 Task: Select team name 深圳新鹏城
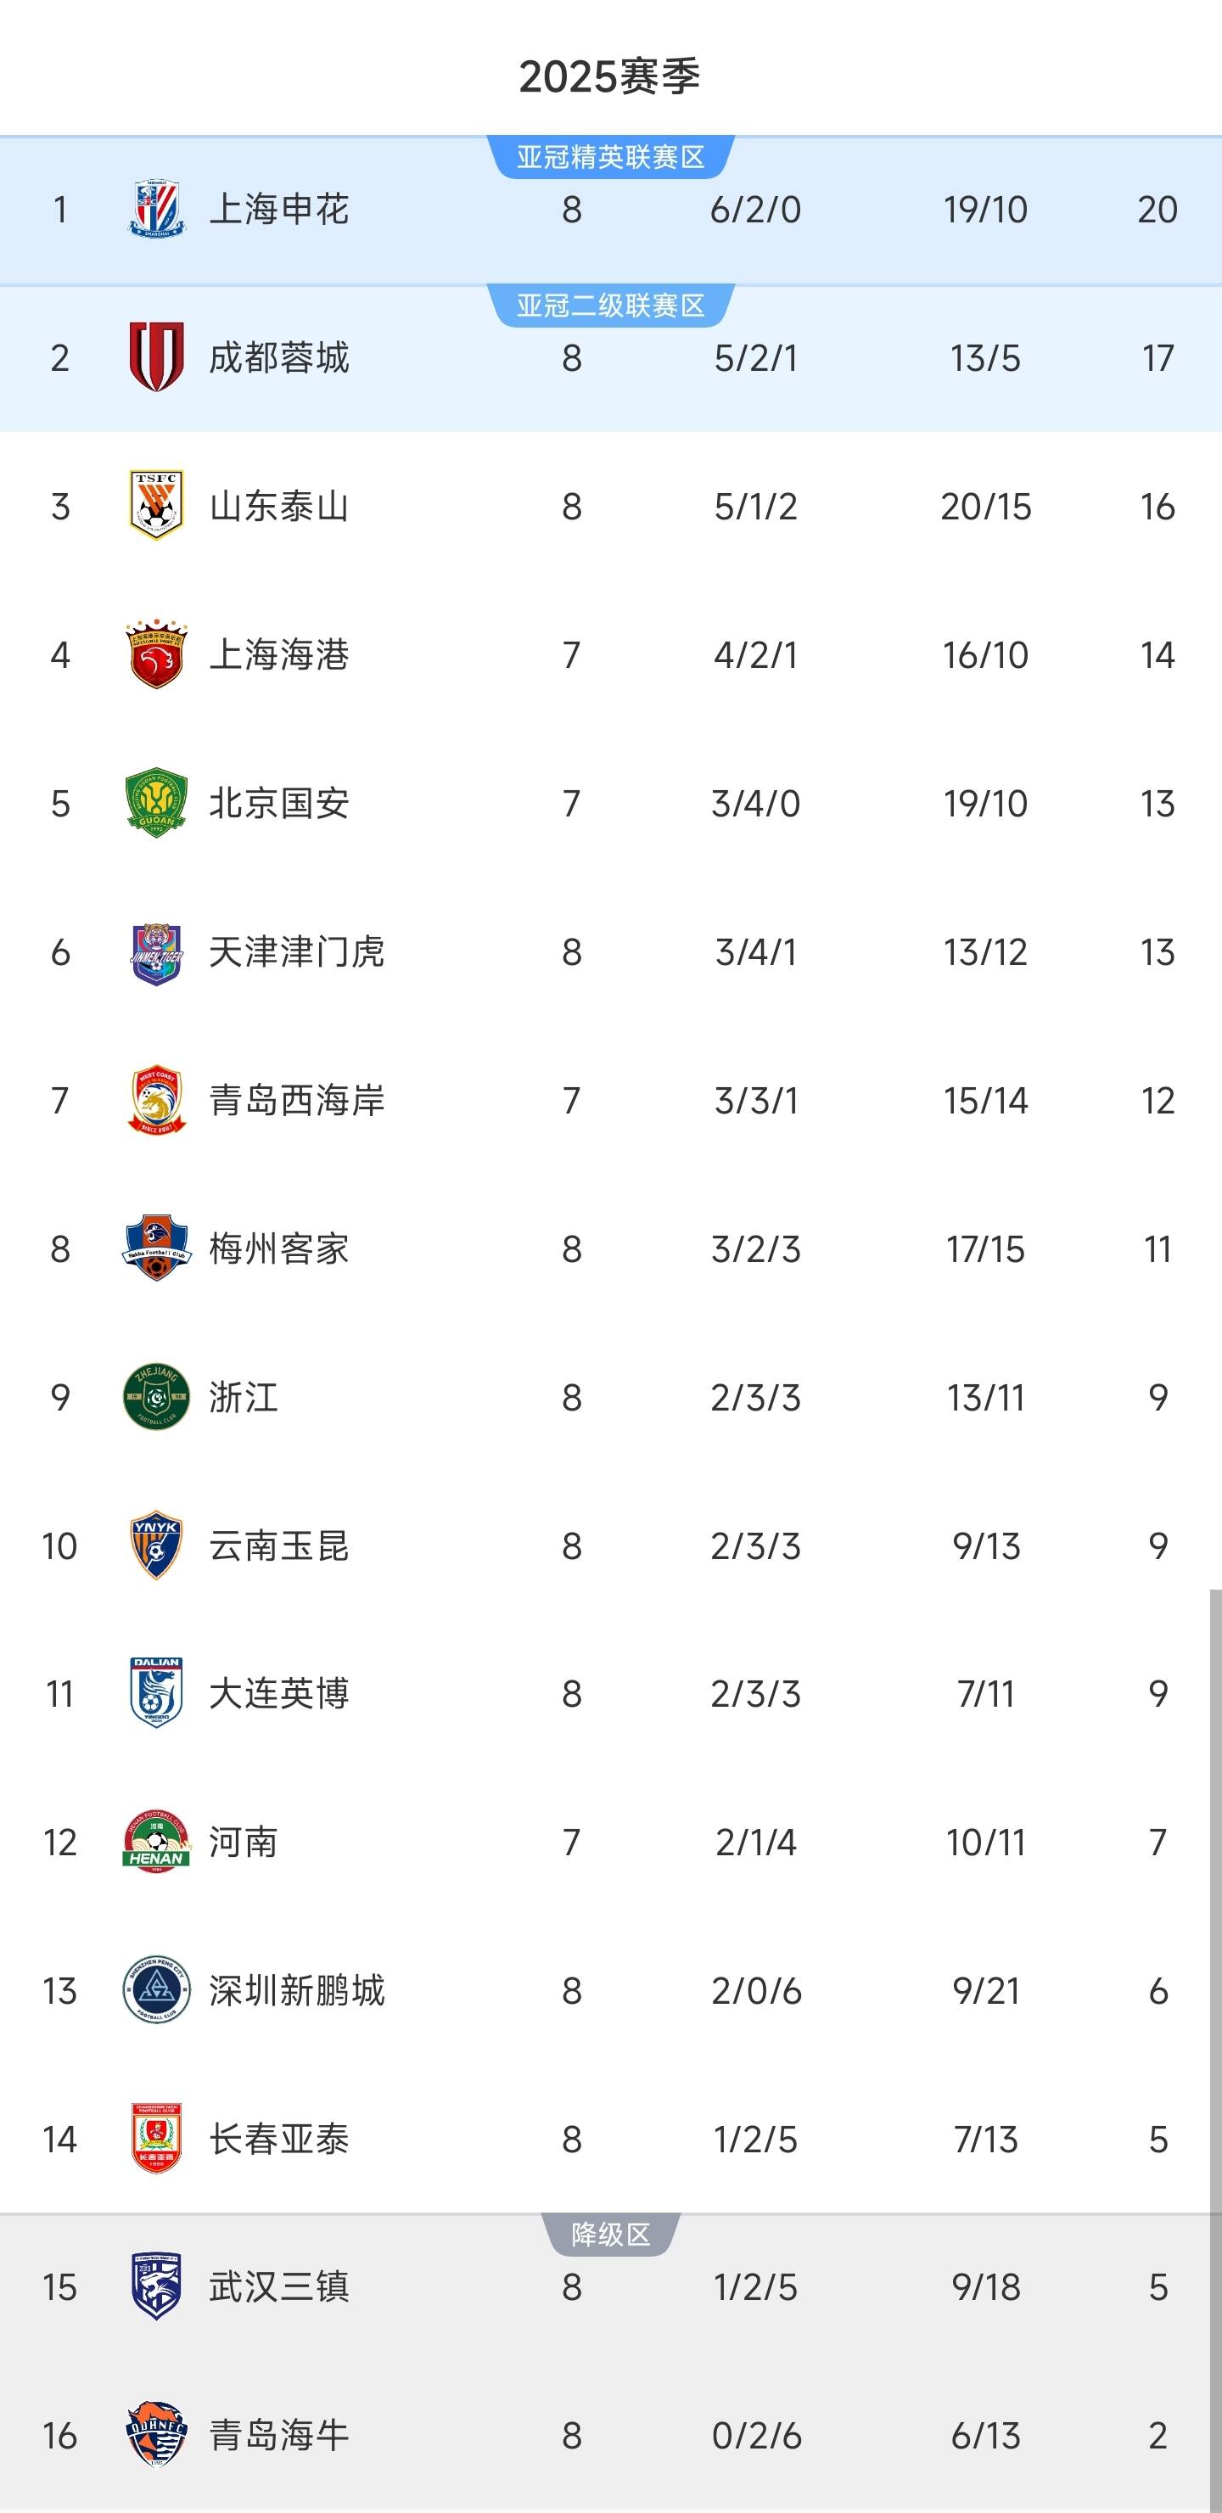tap(296, 1990)
